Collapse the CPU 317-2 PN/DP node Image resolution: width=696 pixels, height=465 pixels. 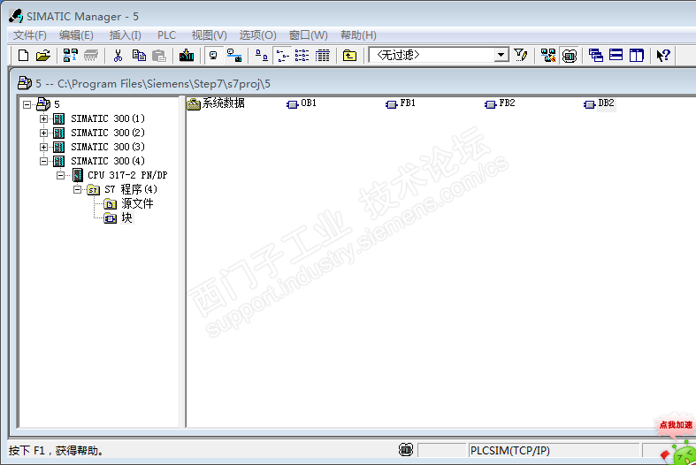(x=60, y=175)
